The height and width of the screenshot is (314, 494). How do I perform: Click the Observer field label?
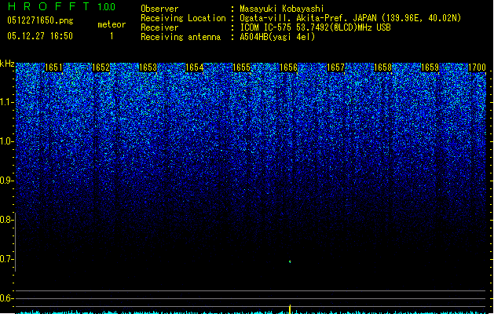(159, 9)
